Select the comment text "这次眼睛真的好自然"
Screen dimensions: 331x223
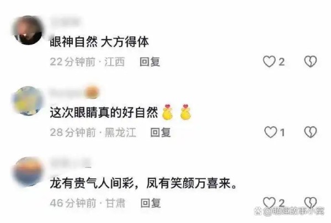click(x=104, y=112)
